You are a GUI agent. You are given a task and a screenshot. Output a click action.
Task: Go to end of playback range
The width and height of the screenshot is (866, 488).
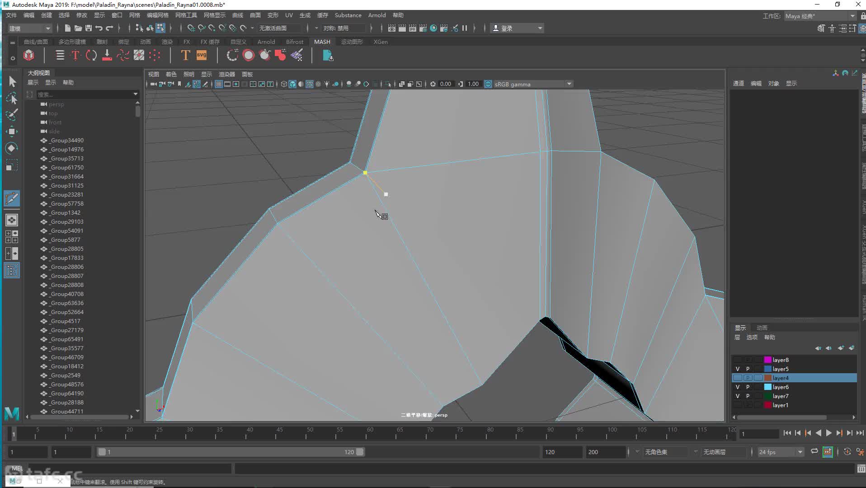860,433
